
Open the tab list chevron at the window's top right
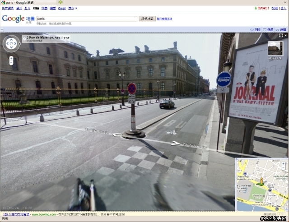(x=285, y=2)
